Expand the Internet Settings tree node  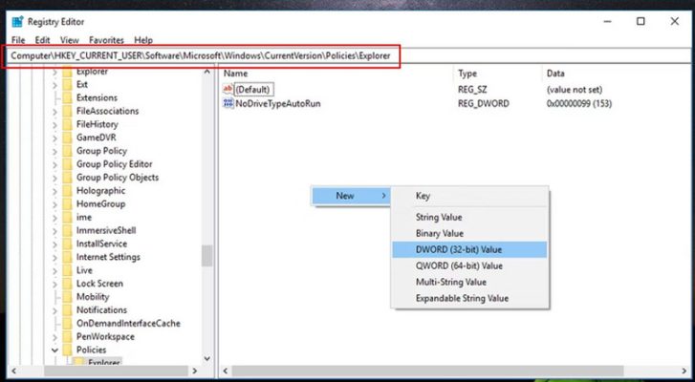[x=54, y=258]
